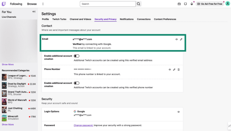231x131 pixels.
Task: Show More recommended categories
Action: [8, 125]
